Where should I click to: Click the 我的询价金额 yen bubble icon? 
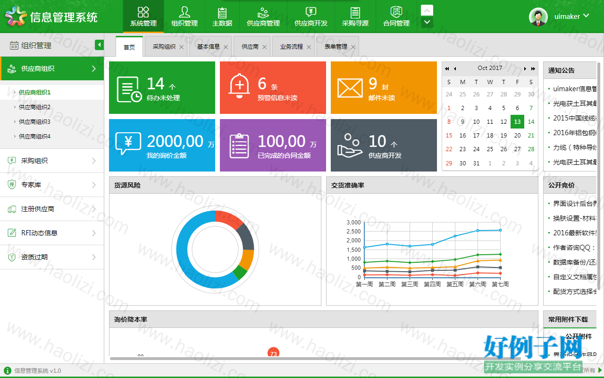click(x=128, y=144)
